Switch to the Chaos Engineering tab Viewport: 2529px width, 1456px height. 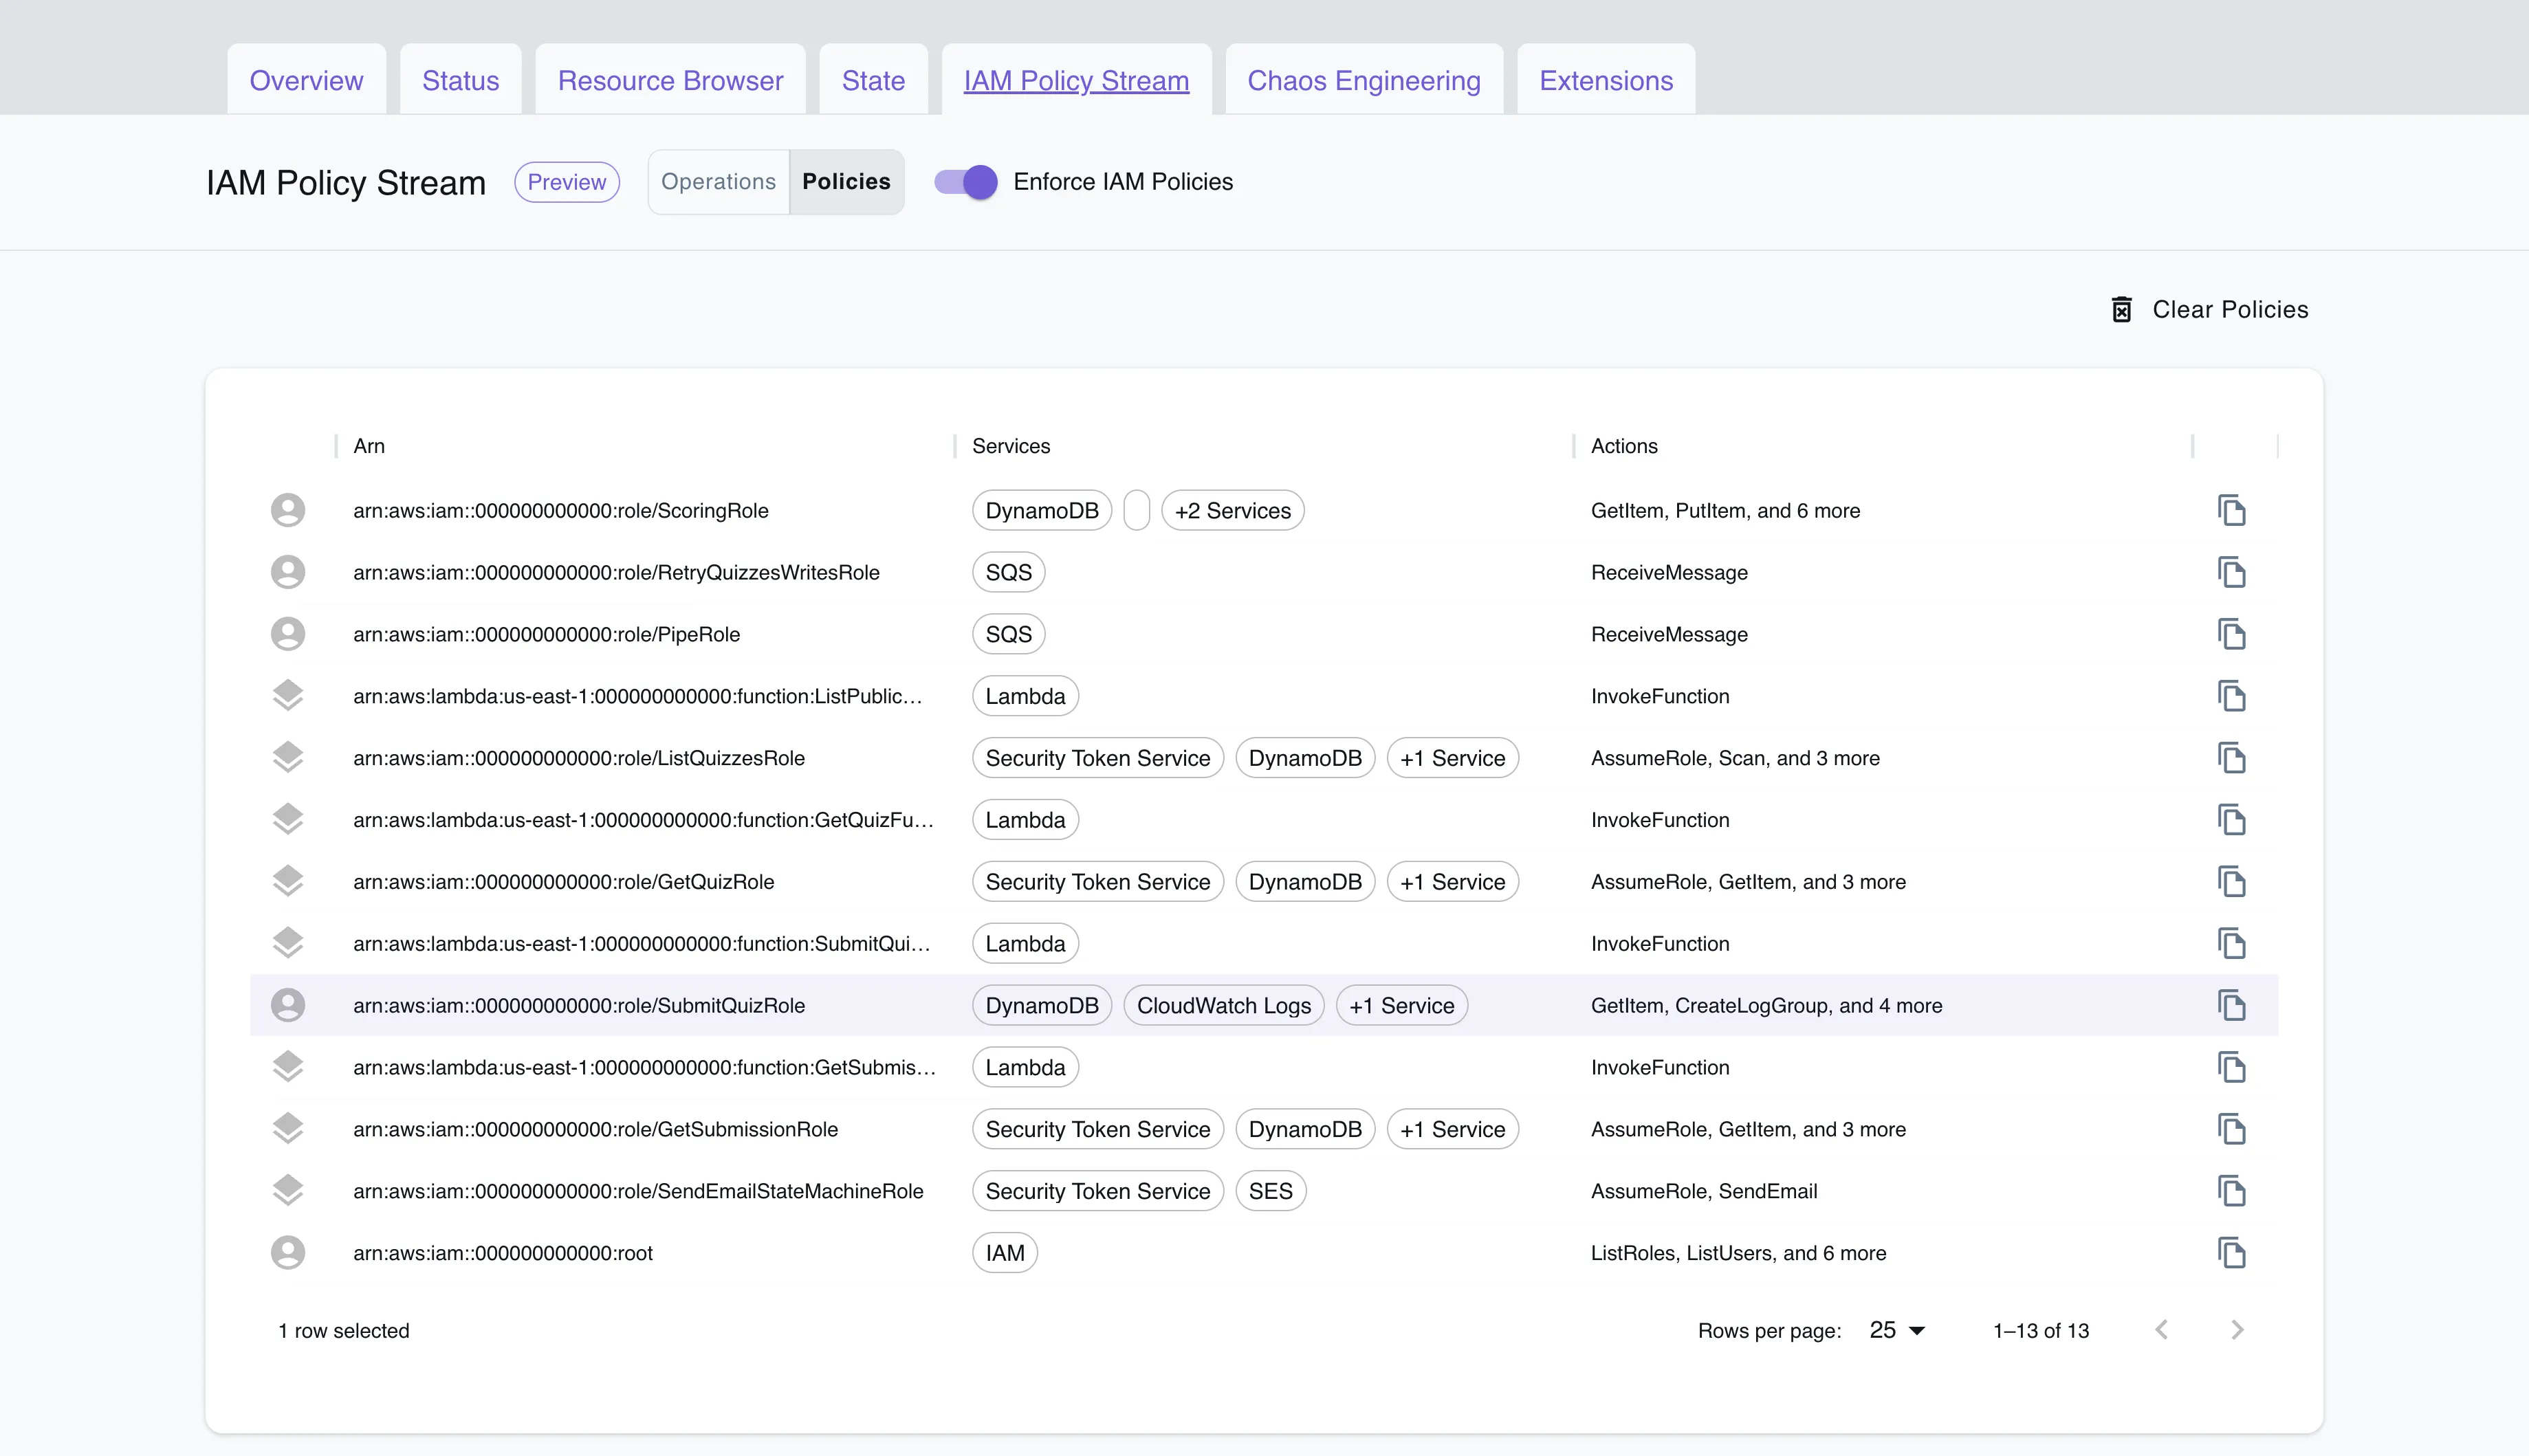point(1363,81)
